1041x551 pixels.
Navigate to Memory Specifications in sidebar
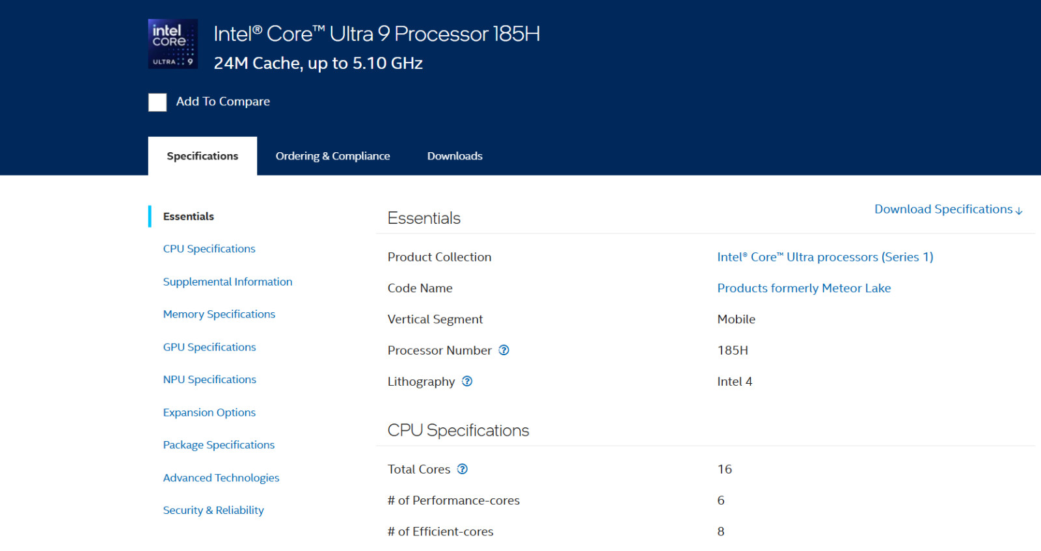[x=219, y=314]
